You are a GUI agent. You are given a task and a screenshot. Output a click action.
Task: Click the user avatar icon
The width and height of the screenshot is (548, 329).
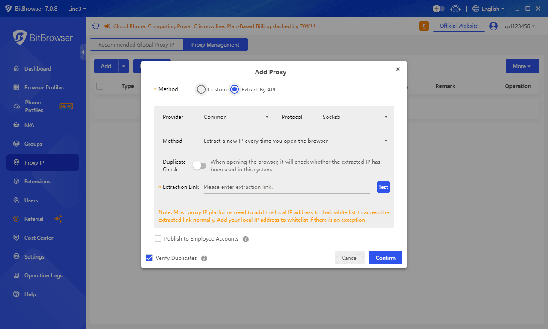[x=494, y=26]
